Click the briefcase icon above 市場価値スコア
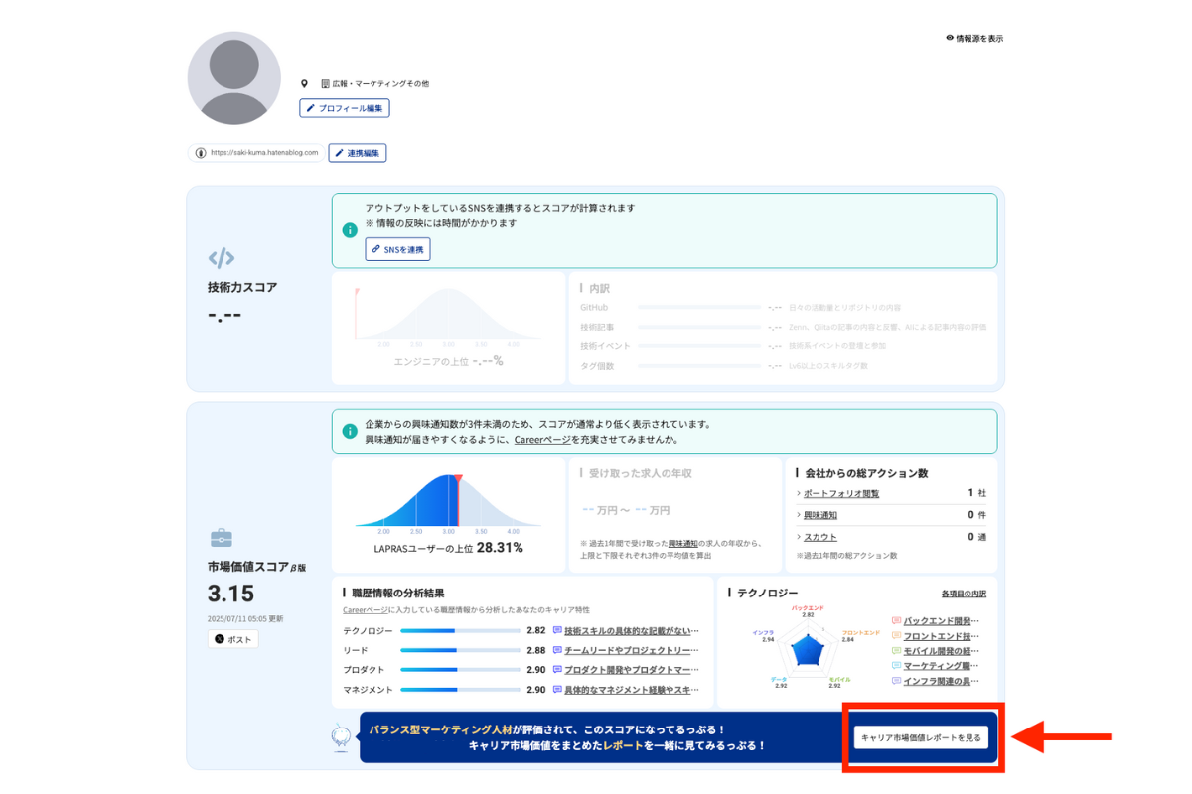 click(x=221, y=538)
